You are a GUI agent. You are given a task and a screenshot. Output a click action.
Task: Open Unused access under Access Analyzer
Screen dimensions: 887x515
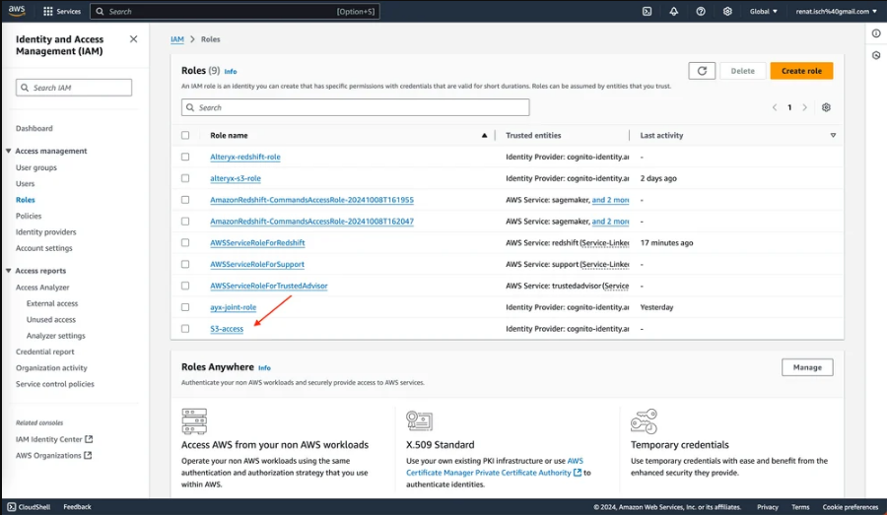pyautogui.click(x=51, y=319)
